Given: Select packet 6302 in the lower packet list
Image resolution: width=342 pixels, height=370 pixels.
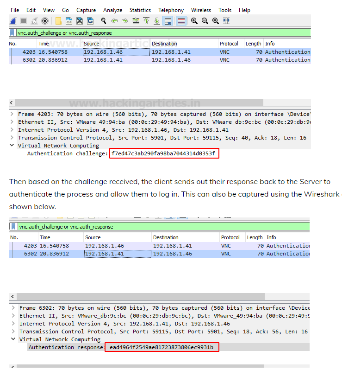Looking at the screenshot, I should 160,254.
